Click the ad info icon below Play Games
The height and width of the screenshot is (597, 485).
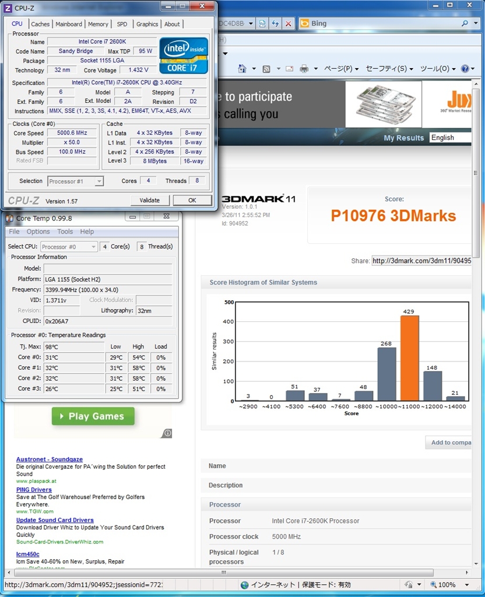coord(167,433)
